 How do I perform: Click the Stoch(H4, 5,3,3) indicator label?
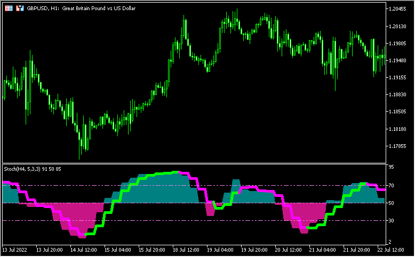coord(33,169)
